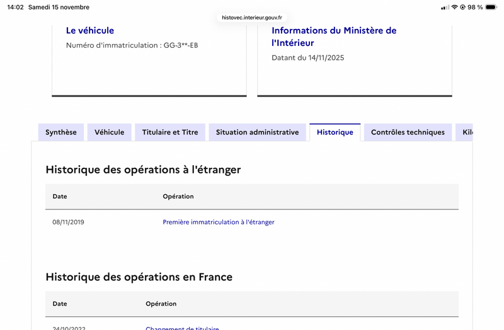Click the 08/11/2019 date cell
Screen dimensions: 504x330
[x=68, y=222]
